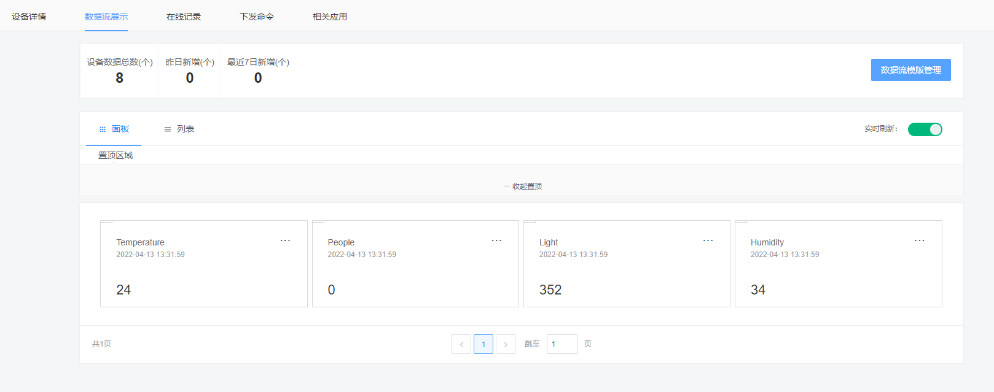
Task: Open the People data card
Action: coord(415,264)
